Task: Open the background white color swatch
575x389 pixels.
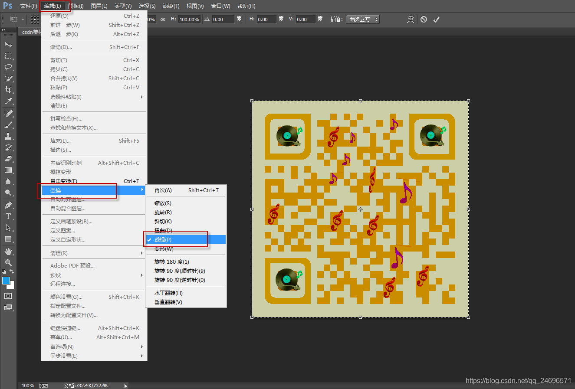Action: [12, 286]
